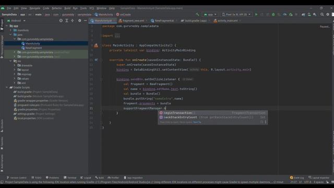Open the Problems tool window

coord(52,178)
